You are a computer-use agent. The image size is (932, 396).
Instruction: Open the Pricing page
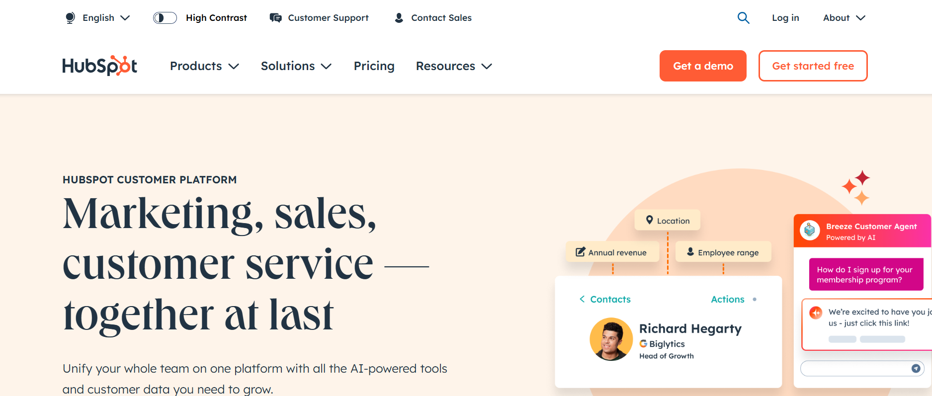point(374,66)
